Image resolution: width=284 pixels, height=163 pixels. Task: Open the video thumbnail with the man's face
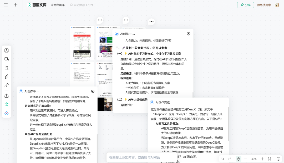click(x=105, y=104)
